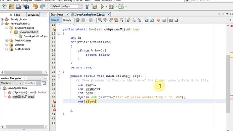233x131 pixels.
Task: Open the Profile Project dropdown arrow
Action: pyautogui.click(x=126, y=7)
